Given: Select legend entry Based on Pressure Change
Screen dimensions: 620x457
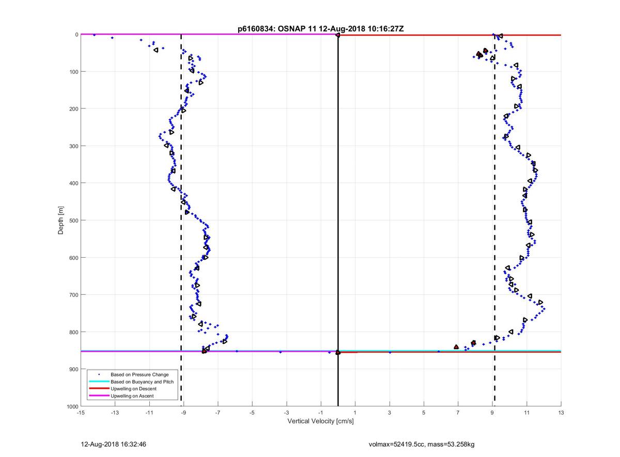Looking at the screenshot, I should pyautogui.click(x=139, y=374).
